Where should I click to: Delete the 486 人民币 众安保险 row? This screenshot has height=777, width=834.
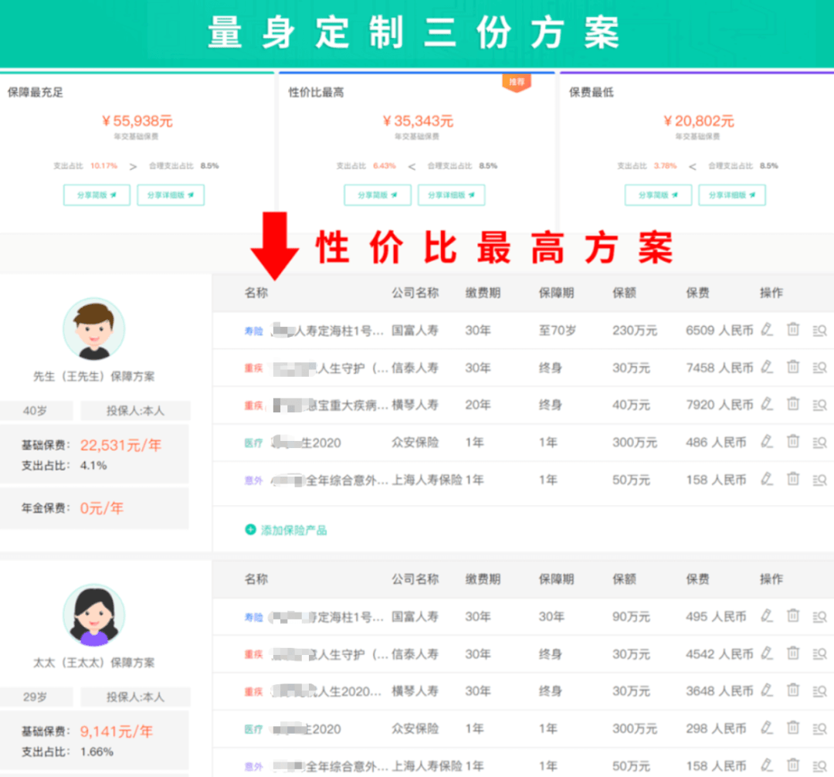793,442
